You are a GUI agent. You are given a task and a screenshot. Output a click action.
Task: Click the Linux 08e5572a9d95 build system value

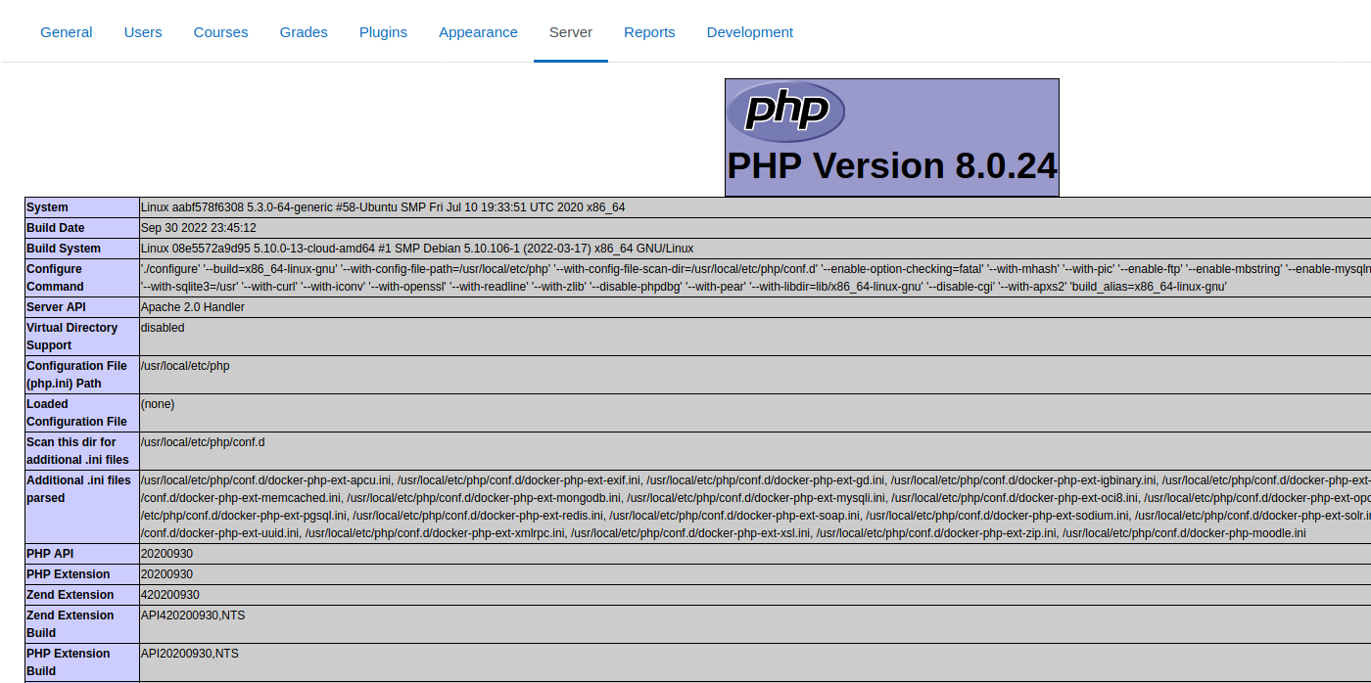(x=417, y=249)
